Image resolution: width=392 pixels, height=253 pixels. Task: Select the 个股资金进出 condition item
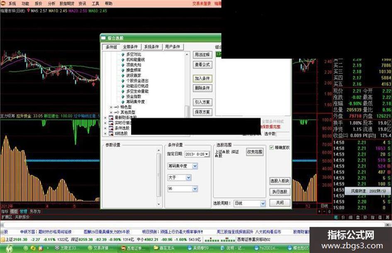(x=137, y=81)
